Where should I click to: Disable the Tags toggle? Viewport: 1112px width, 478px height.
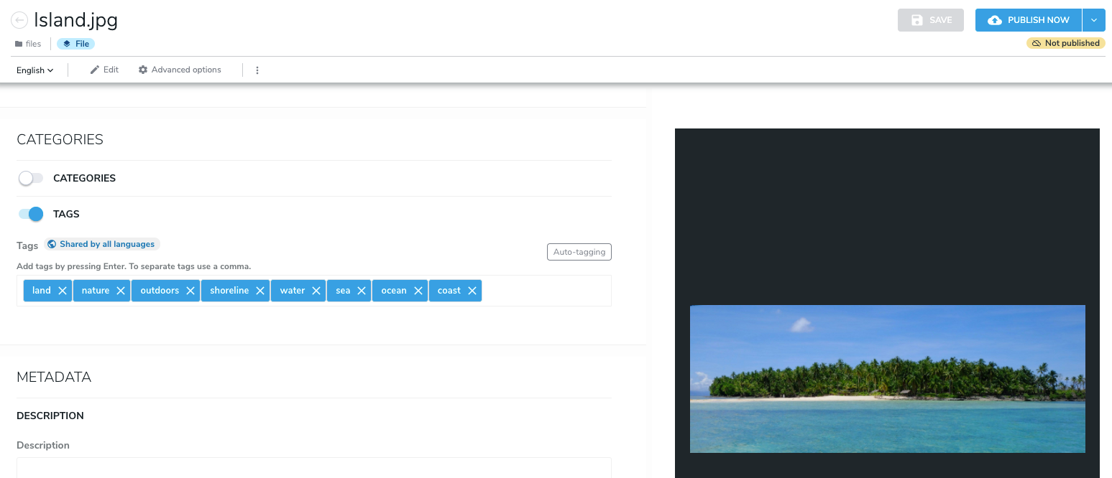click(x=31, y=214)
